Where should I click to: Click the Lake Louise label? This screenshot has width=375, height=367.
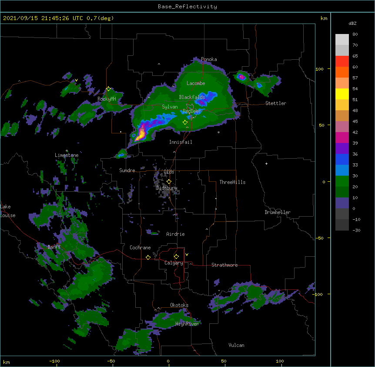[8, 211]
